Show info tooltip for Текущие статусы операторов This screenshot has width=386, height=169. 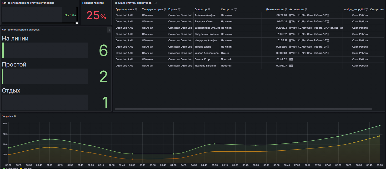[156, 3]
